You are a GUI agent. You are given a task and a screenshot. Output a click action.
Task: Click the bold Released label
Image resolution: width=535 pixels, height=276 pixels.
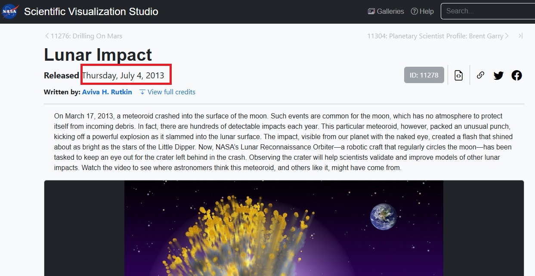point(62,75)
